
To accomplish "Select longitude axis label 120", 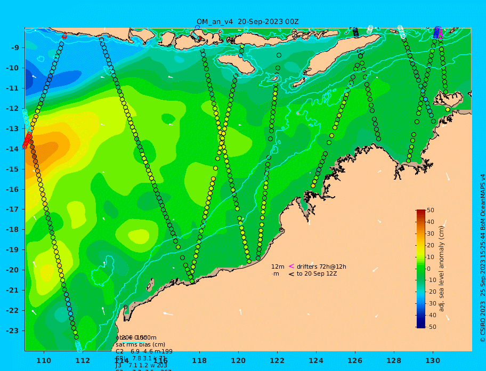I will click(x=238, y=360).
